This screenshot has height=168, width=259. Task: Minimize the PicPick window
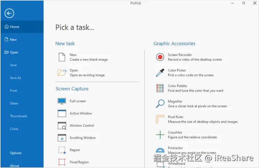(232, 3)
